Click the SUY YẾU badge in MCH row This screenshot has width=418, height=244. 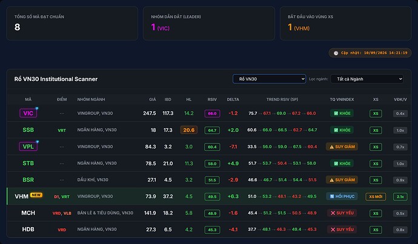coord(342,213)
